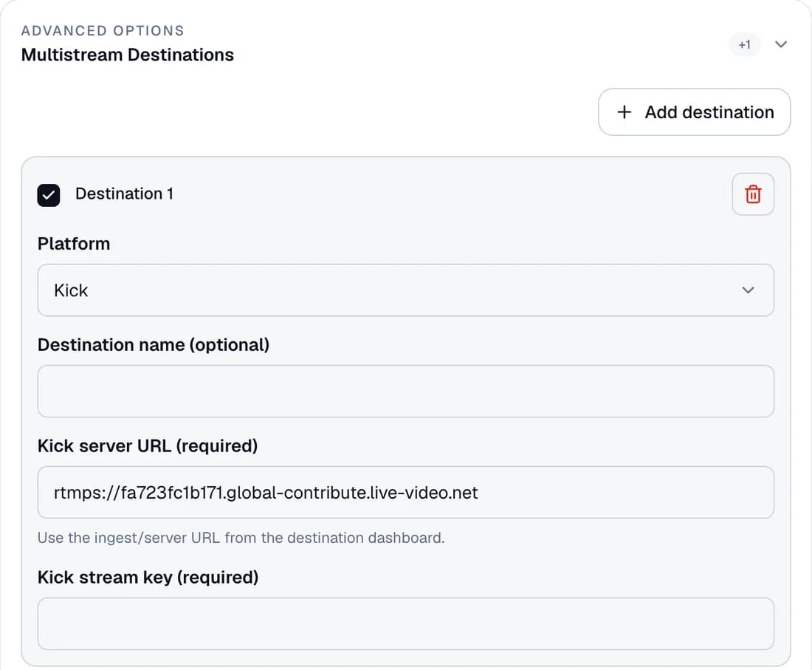The width and height of the screenshot is (812, 670).
Task: Click the 'Destination 1' label text
Action: point(124,194)
